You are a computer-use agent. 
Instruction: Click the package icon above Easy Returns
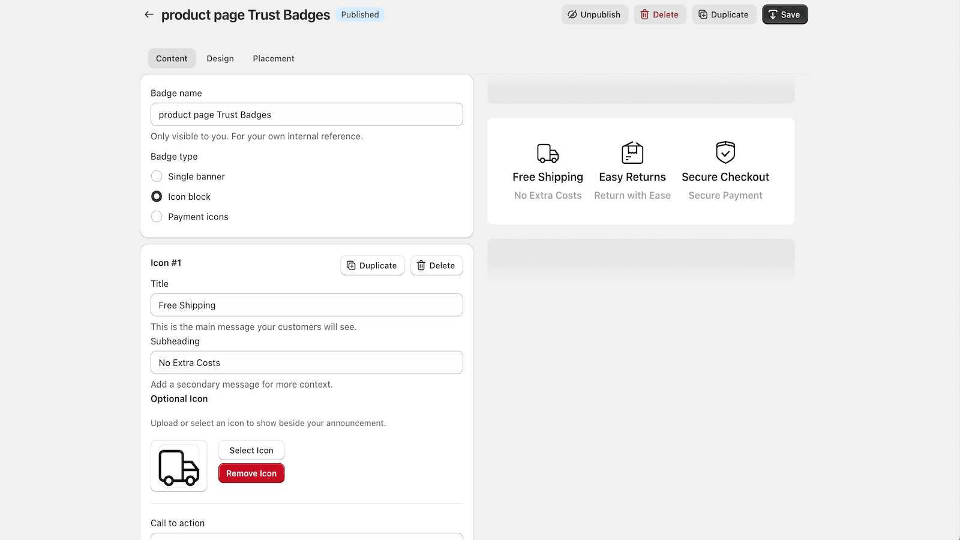(x=632, y=152)
